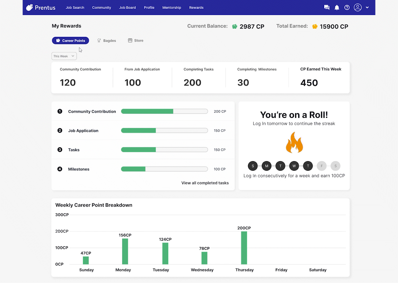The width and height of the screenshot is (398, 283).
Task: Click the number 3 badge for Tasks
Action: coord(60,150)
